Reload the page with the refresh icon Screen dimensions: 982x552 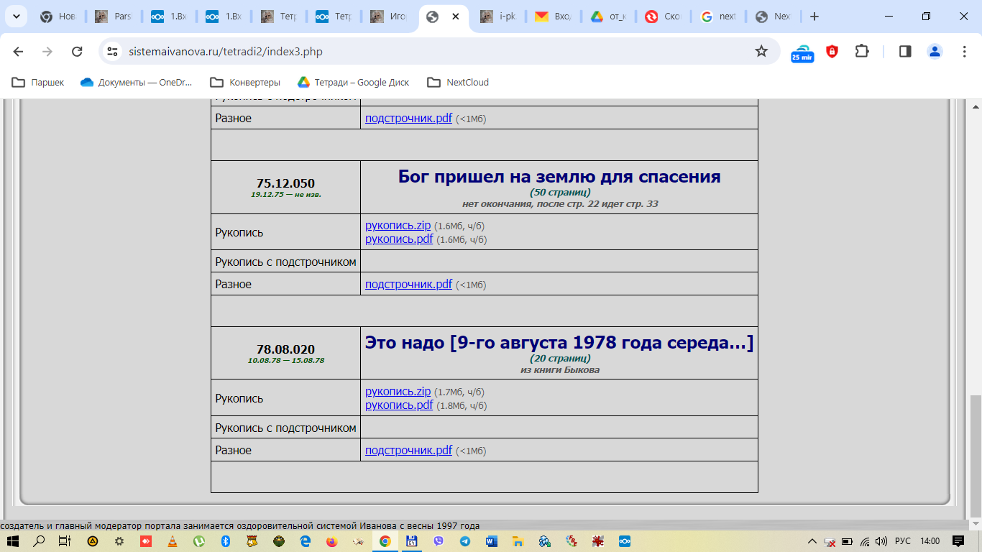[x=77, y=51]
